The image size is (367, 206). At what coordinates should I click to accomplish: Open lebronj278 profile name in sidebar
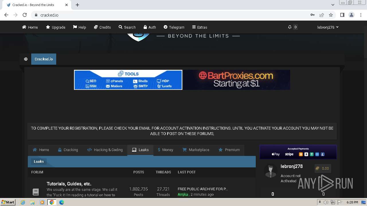(x=292, y=167)
